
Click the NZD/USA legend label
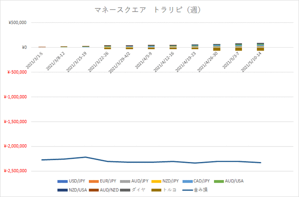78,190
